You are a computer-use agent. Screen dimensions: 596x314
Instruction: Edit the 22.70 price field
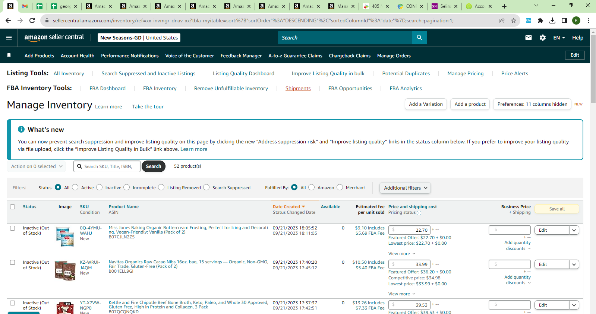coord(410,230)
